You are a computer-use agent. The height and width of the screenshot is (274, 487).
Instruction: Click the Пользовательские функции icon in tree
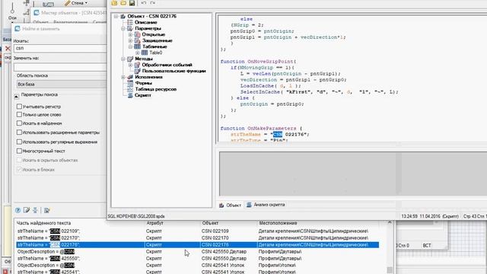point(137,71)
